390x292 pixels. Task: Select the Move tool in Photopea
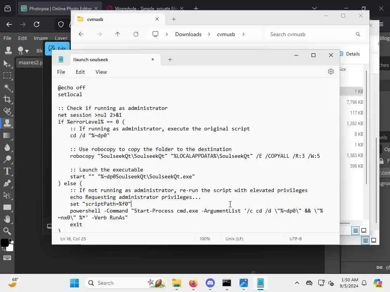pyautogui.click(x=8, y=64)
